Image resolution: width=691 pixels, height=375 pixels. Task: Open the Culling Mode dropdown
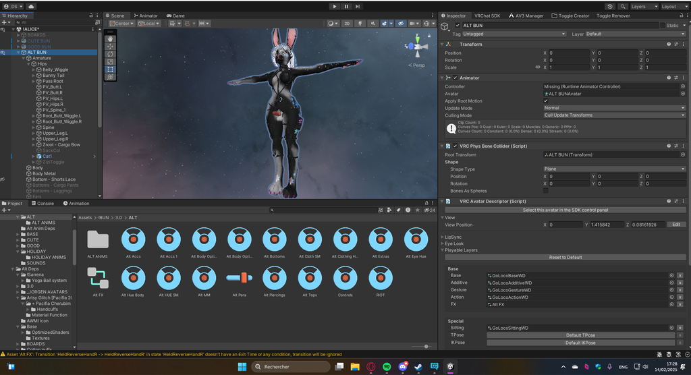pyautogui.click(x=614, y=115)
